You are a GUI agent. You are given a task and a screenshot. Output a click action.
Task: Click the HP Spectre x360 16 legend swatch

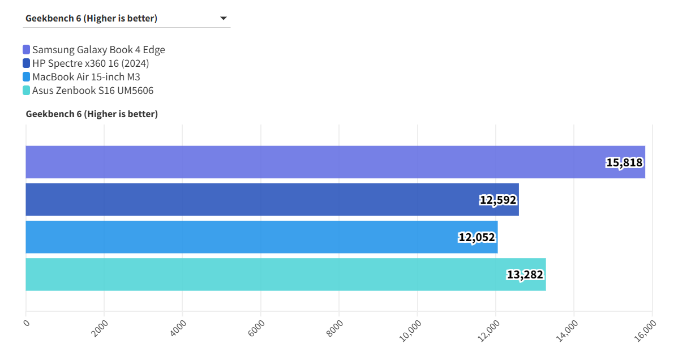[27, 63]
